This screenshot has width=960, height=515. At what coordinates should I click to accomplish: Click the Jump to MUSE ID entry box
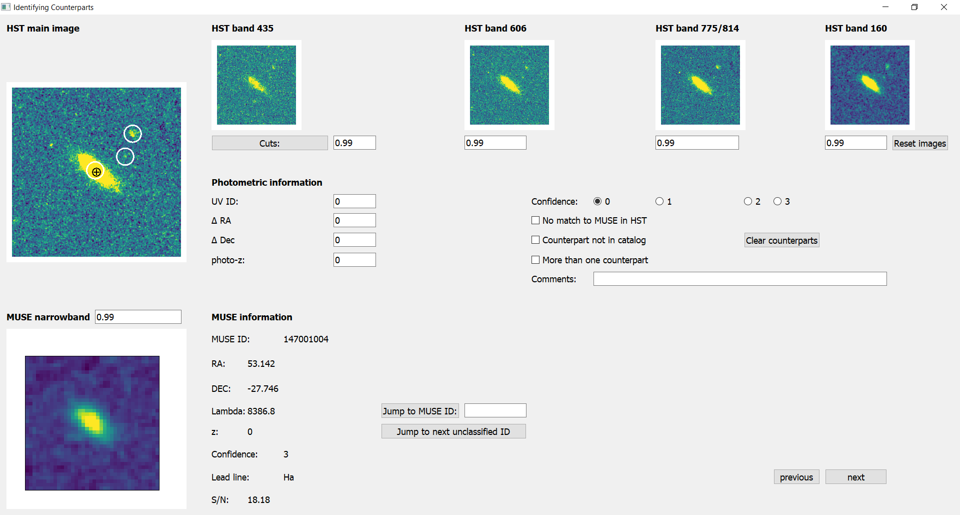point(495,410)
